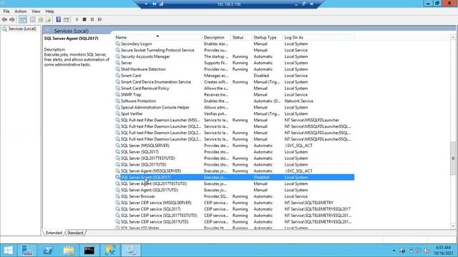Click the Export List toolbar icon
Screen dimensions: 458x257
(48, 19)
